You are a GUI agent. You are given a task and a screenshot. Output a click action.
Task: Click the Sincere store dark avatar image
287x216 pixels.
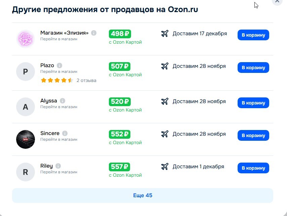coord(26,139)
